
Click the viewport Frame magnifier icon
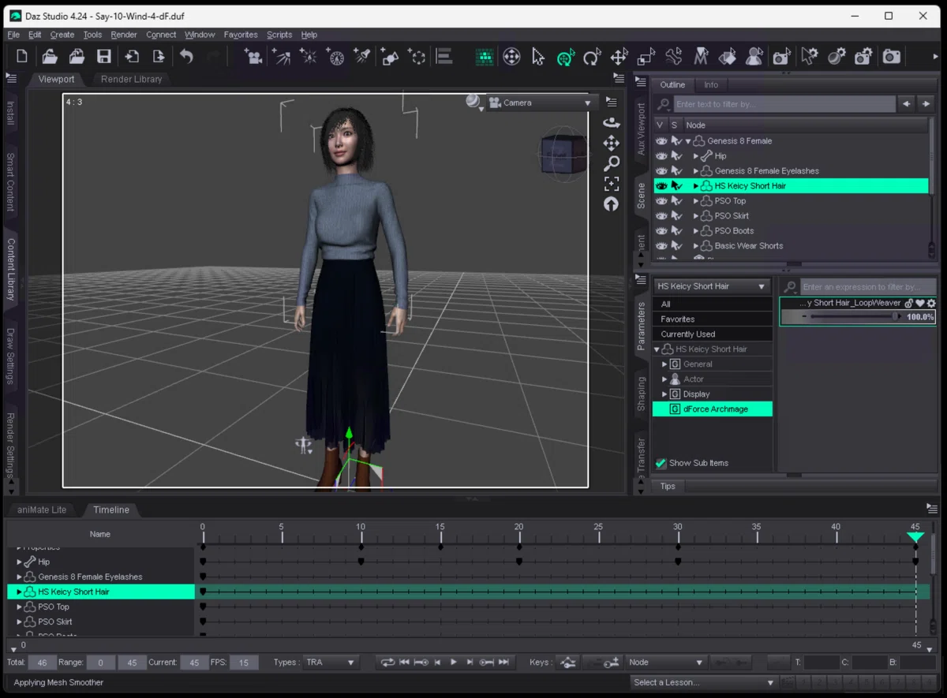612,163
